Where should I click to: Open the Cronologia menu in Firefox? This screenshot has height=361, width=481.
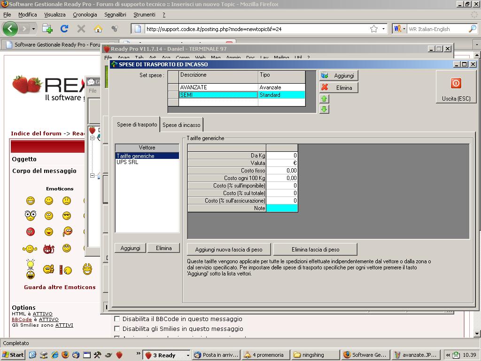pos(85,15)
